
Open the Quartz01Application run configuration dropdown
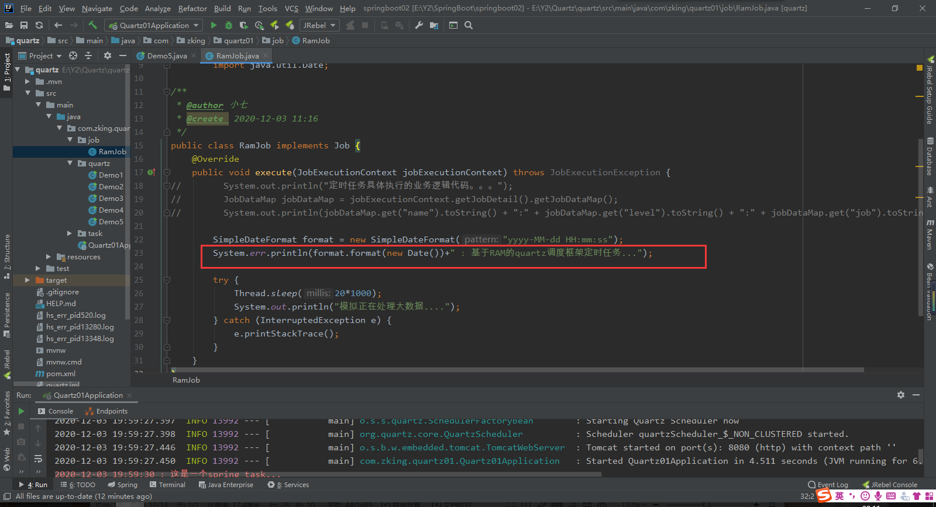pyautogui.click(x=154, y=25)
